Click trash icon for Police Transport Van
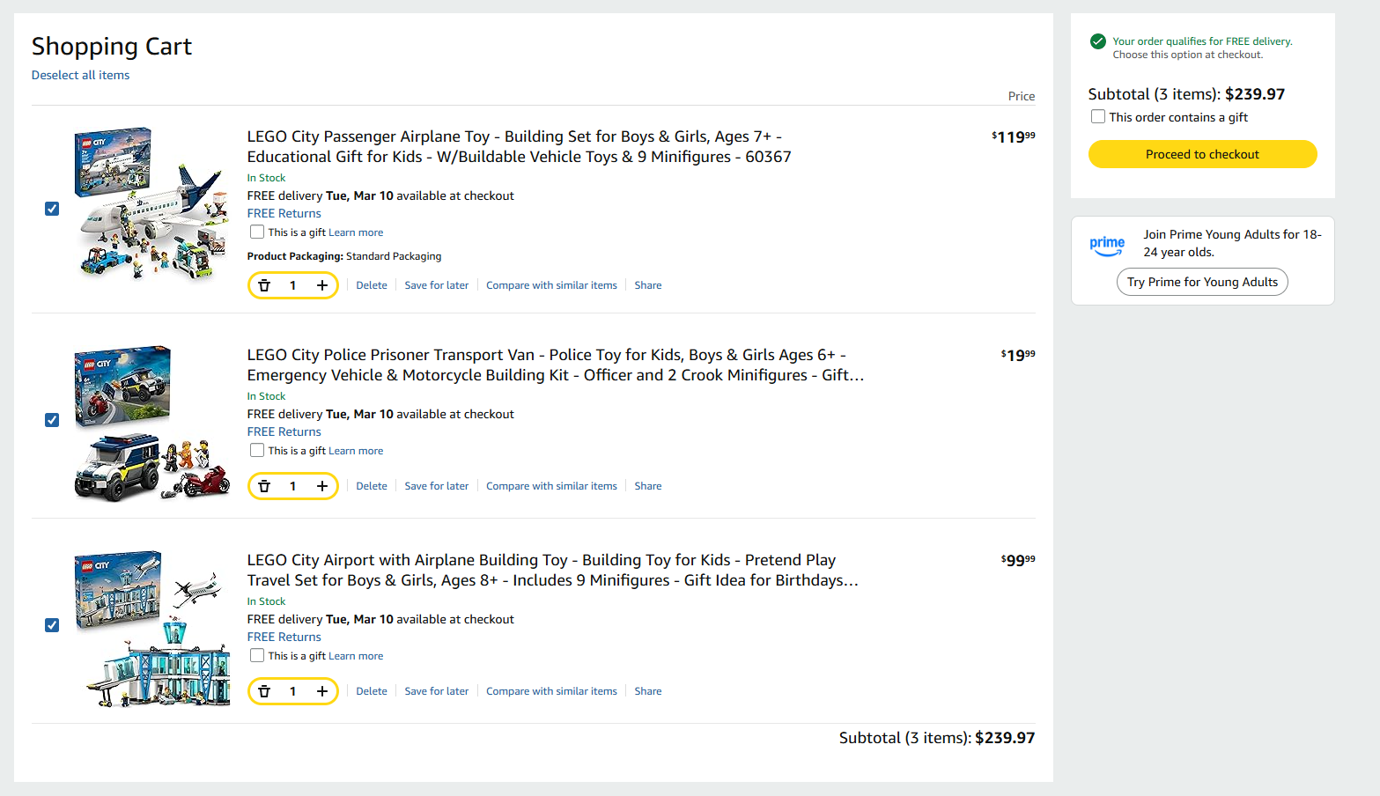 click(264, 486)
